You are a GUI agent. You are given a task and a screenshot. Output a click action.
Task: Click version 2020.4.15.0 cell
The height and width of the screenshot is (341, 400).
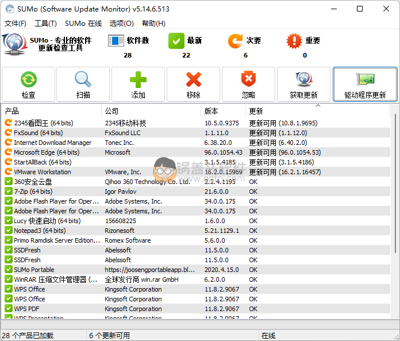(222, 270)
